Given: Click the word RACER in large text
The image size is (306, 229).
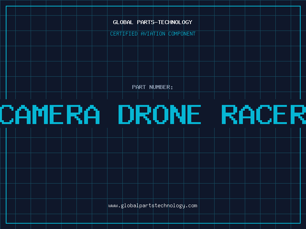Looking at the screenshot, I should coord(264,114).
